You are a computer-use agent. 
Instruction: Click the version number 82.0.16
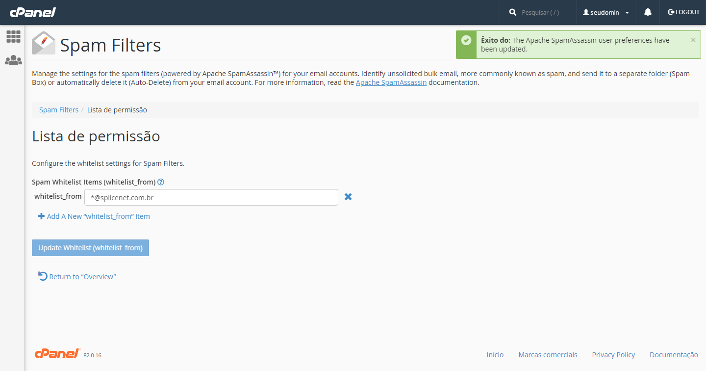(x=93, y=355)
